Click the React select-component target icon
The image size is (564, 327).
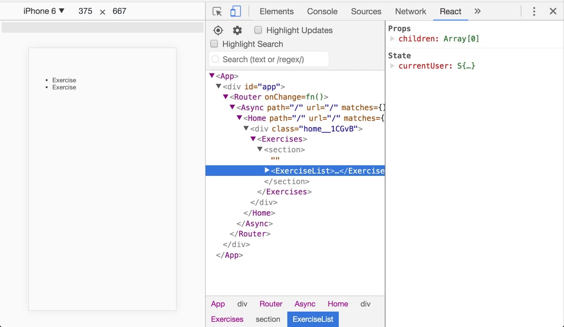[x=218, y=30]
